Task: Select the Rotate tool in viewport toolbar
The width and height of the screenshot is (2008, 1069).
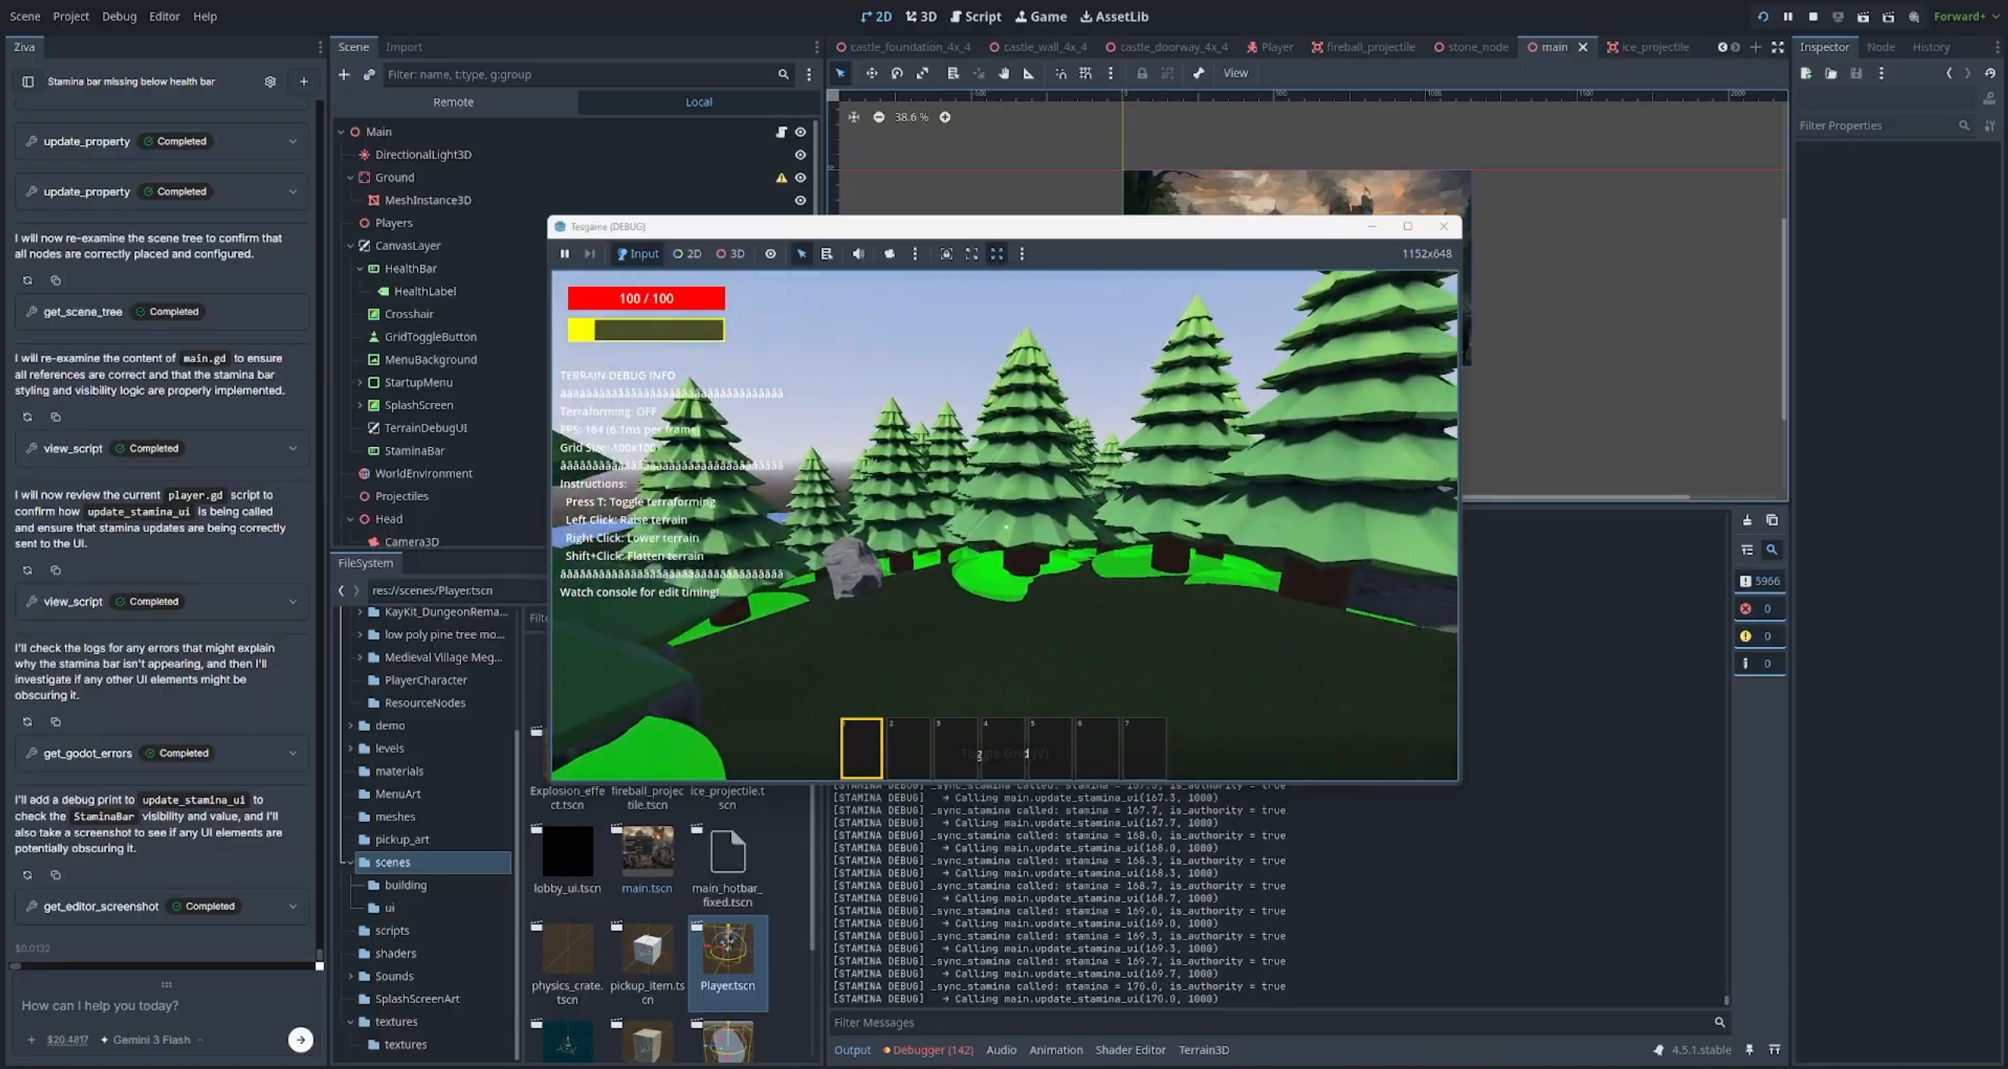Action: (897, 73)
